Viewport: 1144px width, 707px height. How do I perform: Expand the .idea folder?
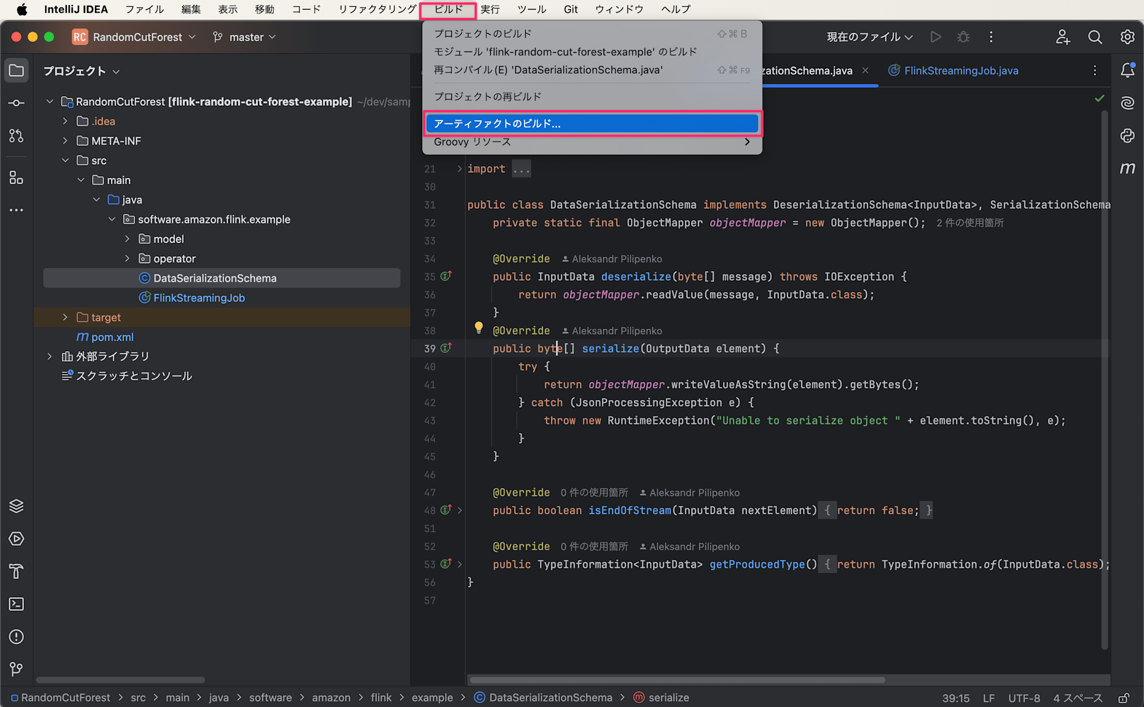[x=65, y=121]
